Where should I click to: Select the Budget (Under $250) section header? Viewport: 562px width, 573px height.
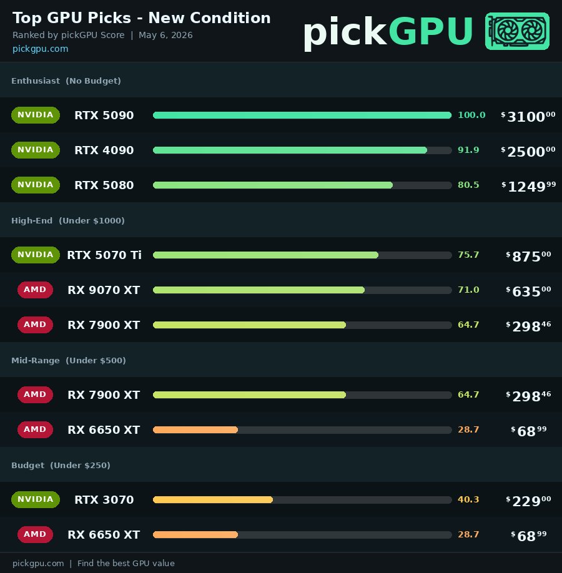[281, 464]
